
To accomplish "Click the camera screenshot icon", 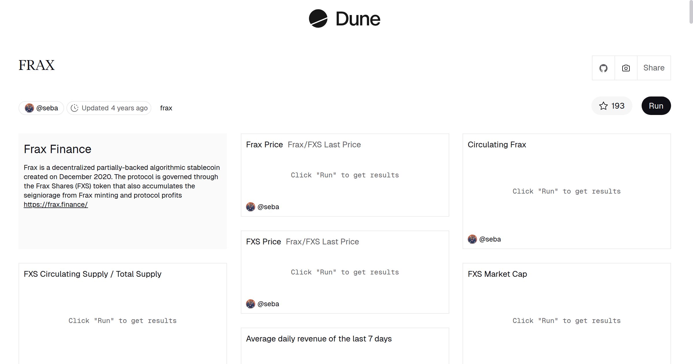I will point(626,68).
